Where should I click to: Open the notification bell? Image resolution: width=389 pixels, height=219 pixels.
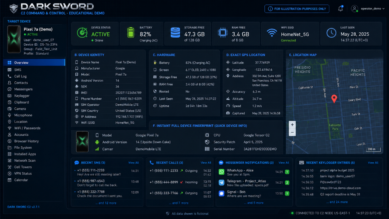click(x=340, y=9)
